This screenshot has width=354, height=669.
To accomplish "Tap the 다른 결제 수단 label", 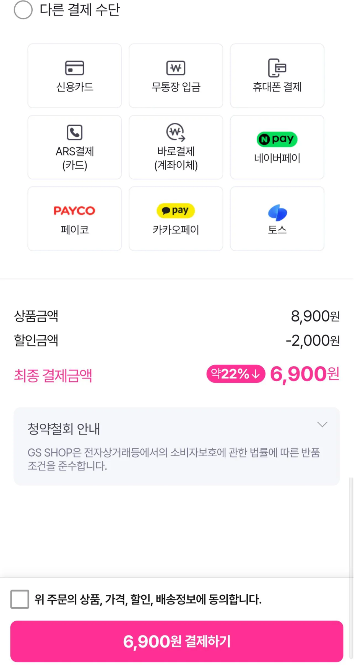I will 80,10.
